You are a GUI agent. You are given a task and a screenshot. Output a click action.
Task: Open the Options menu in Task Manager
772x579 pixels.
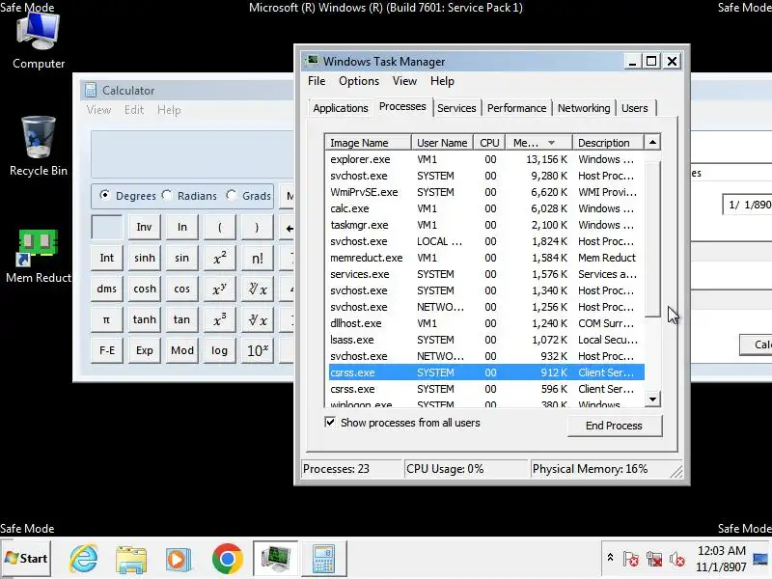tap(359, 81)
